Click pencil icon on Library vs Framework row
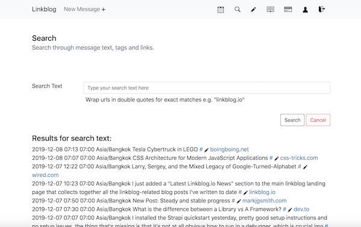The height and width of the screenshot is (227, 361). coord(290,210)
